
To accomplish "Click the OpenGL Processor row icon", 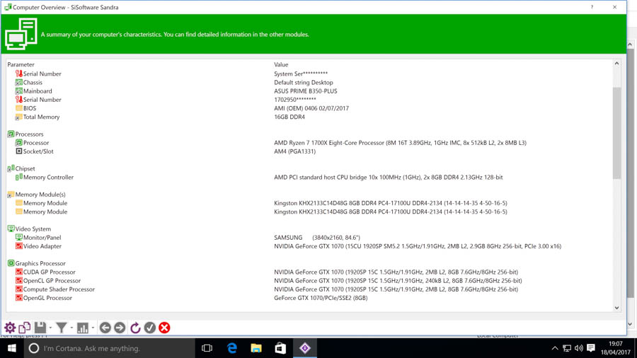I will tap(18, 298).
